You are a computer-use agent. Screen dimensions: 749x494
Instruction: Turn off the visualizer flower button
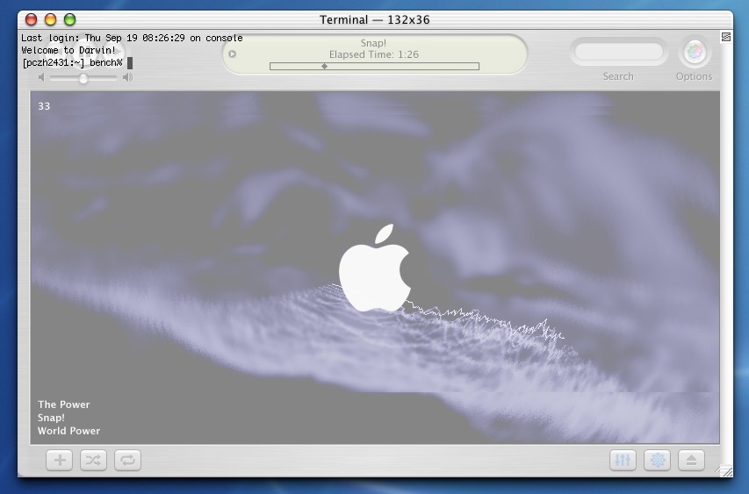coord(657,460)
